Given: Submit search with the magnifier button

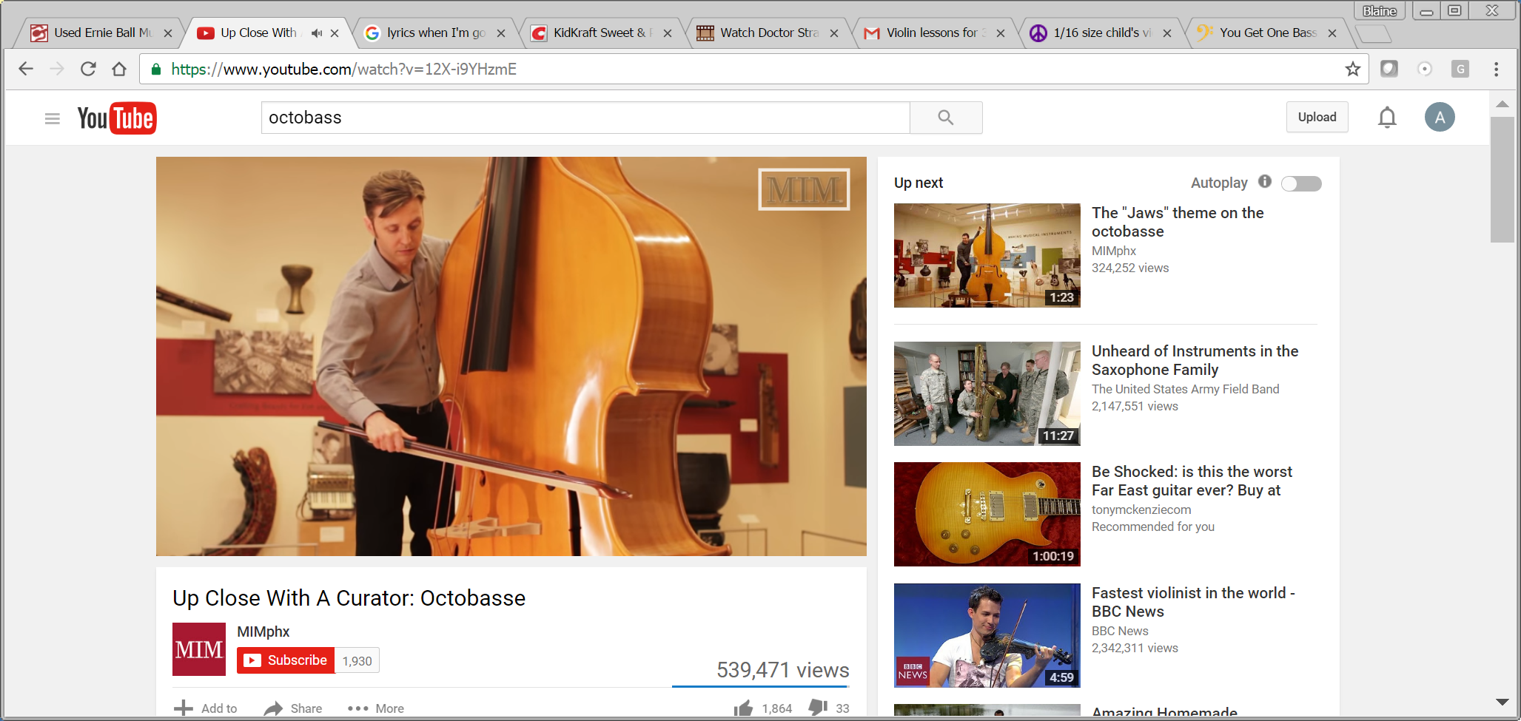Looking at the screenshot, I should click(946, 118).
